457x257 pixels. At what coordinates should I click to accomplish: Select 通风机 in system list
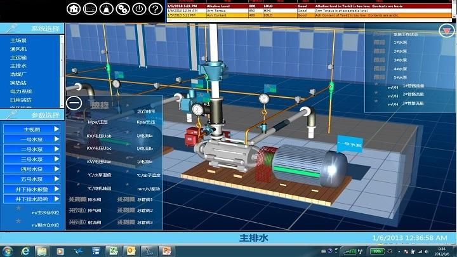[20, 48]
